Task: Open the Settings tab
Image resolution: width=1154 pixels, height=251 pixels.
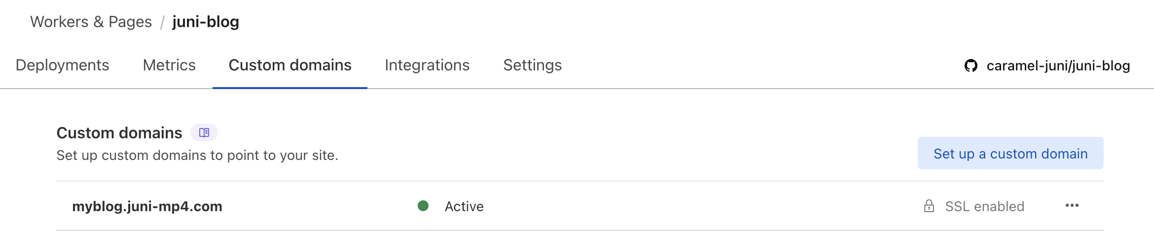Action: coord(532,65)
